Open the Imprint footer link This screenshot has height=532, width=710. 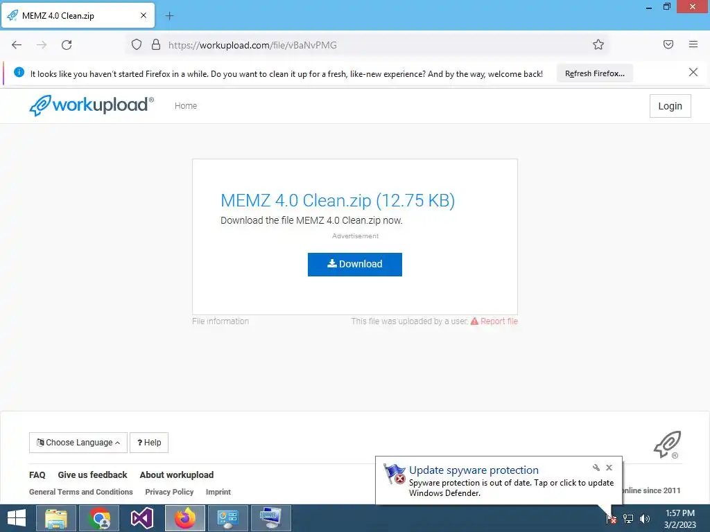click(218, 492)
